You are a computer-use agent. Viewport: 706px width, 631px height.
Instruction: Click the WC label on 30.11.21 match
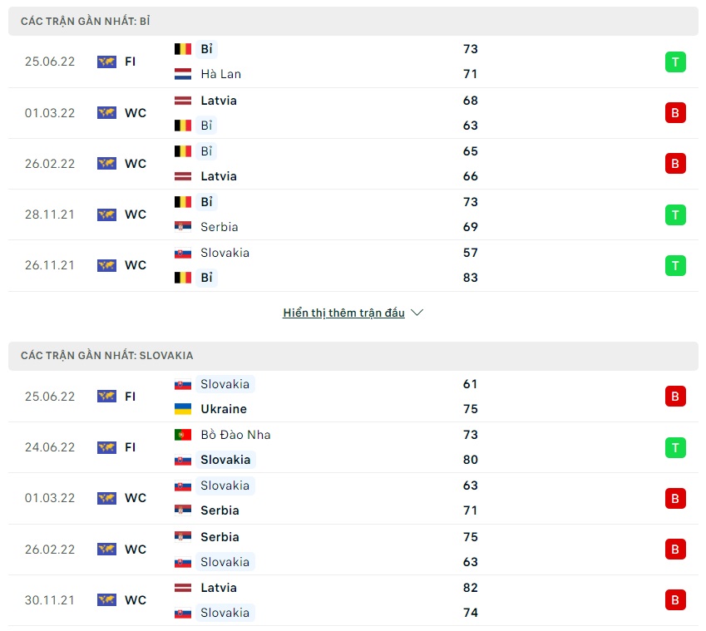pyautogui.click(x=136, y=600)
